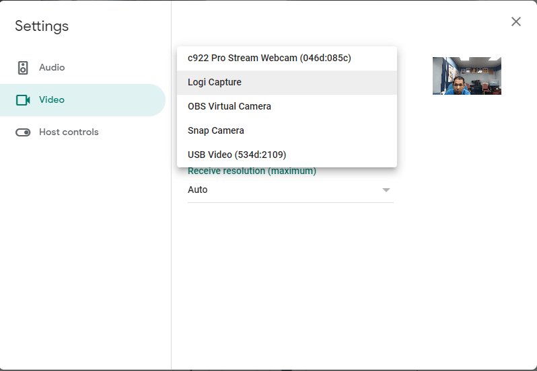Pick Snap Camera from the list
Viewport: 537px width, 371px height.
[287, 130]
